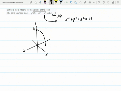The height and width of the screenshot is (91, 121).
Task: Click the 'The solid bounded by' equation line
Action: 32,13
